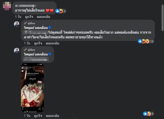
Task: Click the vertical scrollbar on the right
Action: [x=162, y=18]
